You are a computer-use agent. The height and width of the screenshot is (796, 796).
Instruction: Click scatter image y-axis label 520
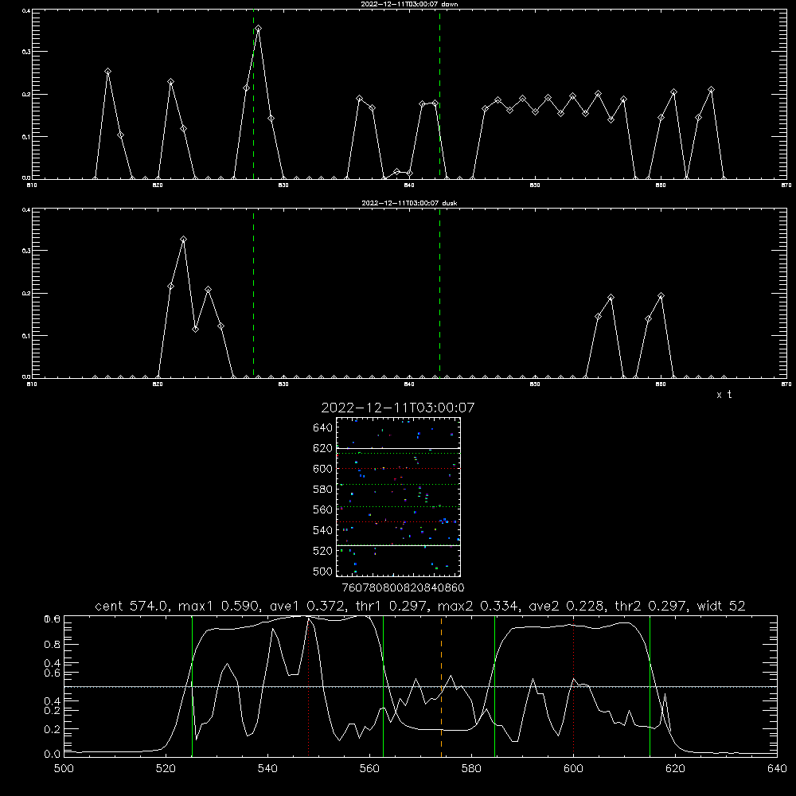[323, 551]
